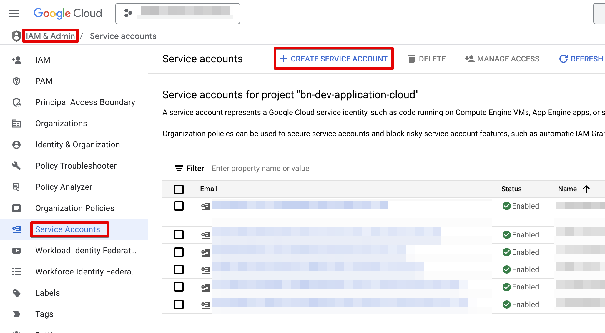Click the IAM add-person icon in sidebar

coord(16,60)
